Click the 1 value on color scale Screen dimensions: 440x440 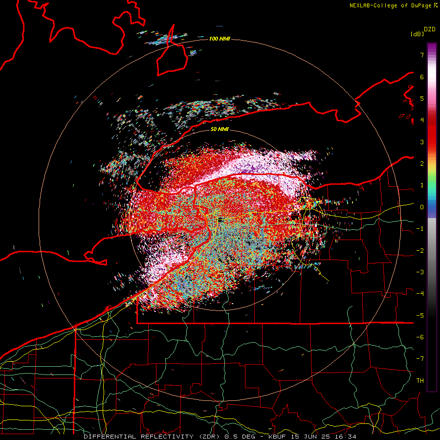(422, 185)
